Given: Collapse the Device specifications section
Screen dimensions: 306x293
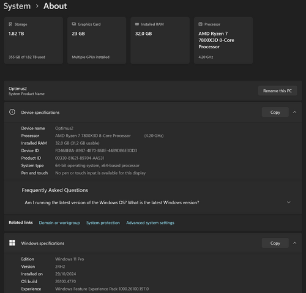Looking at the screenshot, I should [294, 112].
